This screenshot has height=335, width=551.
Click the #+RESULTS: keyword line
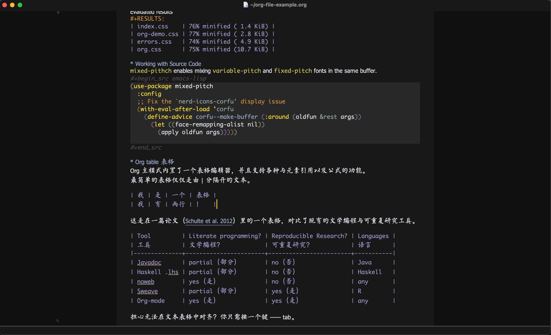[x=147, y=19]
